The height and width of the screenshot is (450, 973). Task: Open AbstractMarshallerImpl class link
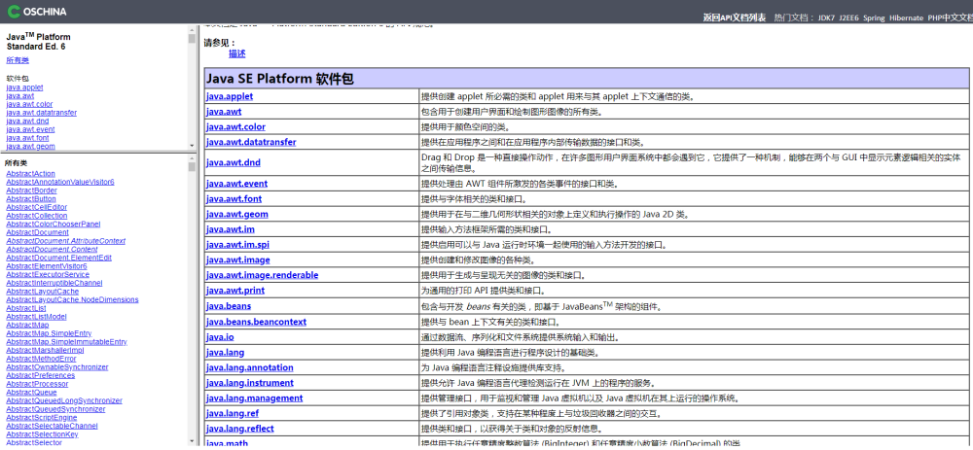click(x=45, y=350)
